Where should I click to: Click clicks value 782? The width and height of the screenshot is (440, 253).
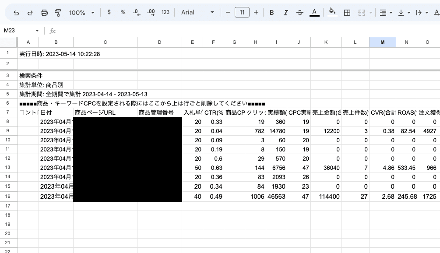point(255,131)
